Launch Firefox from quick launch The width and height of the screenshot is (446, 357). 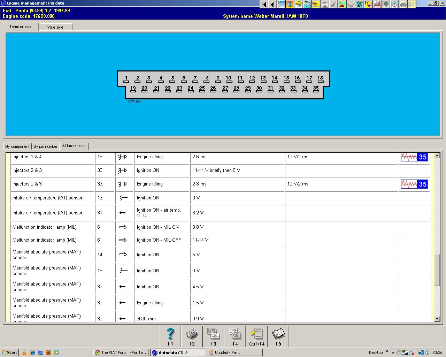point(48,352)
